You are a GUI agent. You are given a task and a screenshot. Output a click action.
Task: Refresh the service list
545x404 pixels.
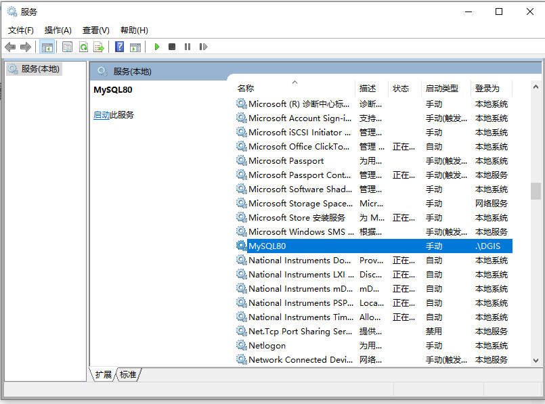(83, 46)
